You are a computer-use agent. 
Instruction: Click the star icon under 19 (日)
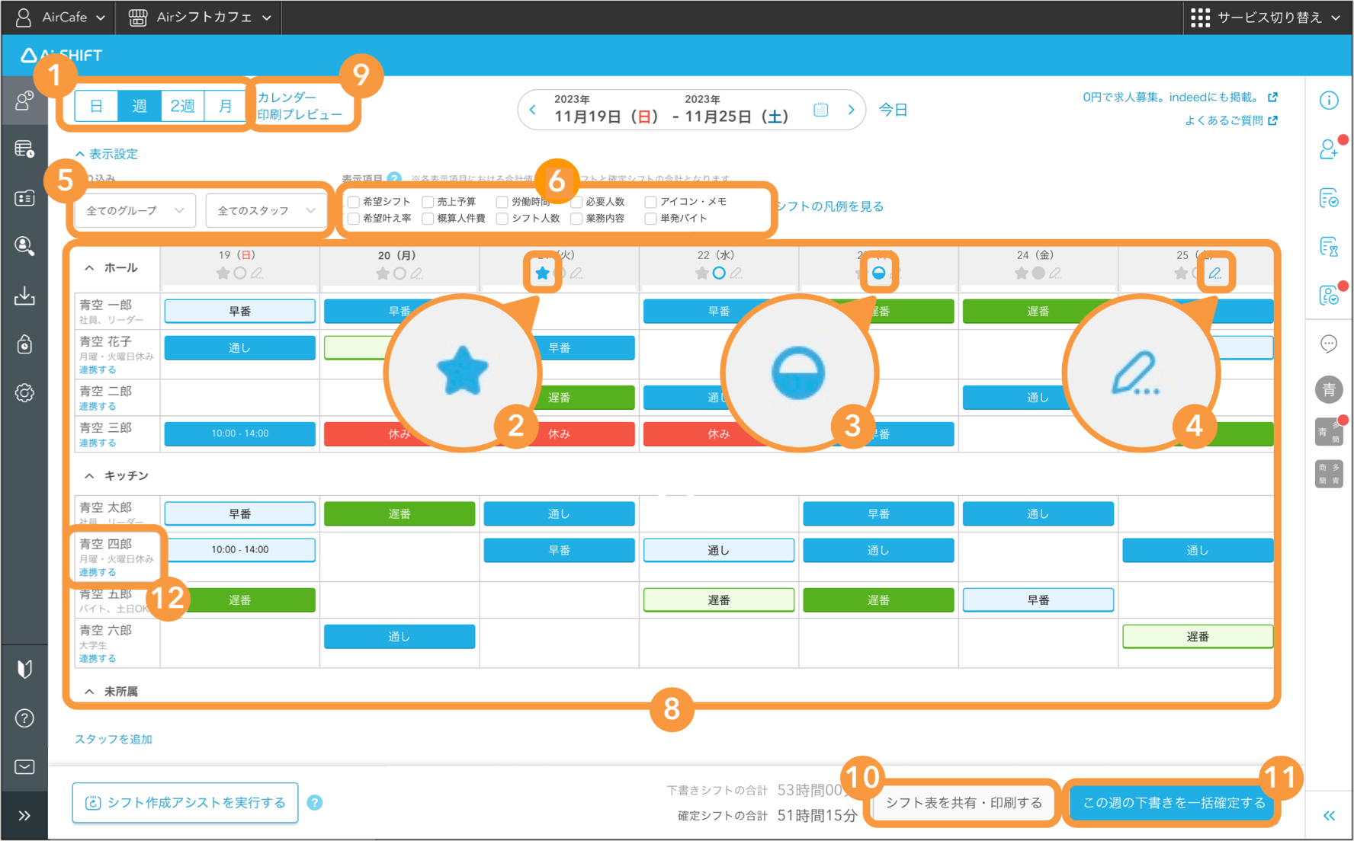(x=223, y=273)
